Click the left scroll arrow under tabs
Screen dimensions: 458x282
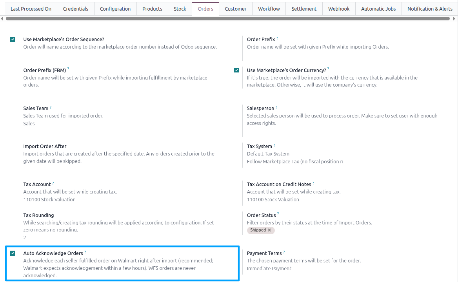[x=2, y=19]
